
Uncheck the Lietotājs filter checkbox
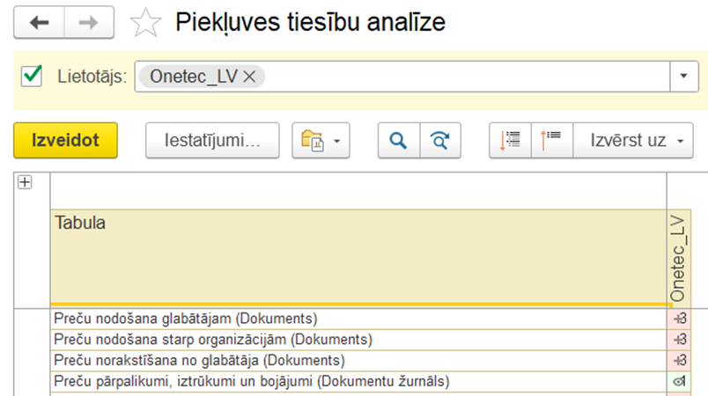[x=32, y=77]
